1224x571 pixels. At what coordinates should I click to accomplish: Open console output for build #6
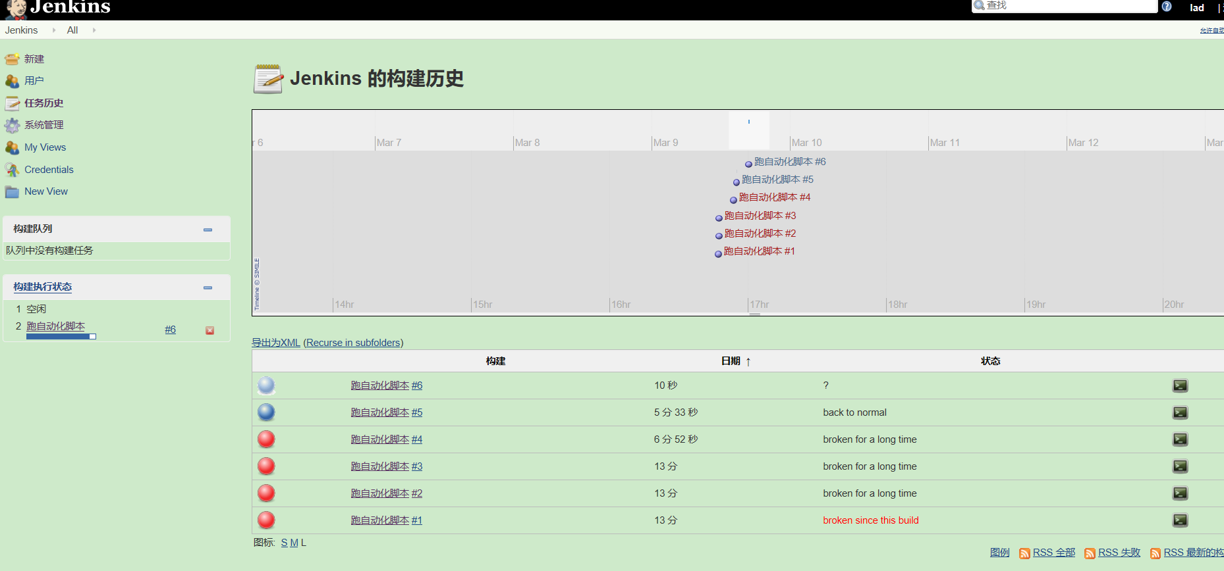[1180, 385]
